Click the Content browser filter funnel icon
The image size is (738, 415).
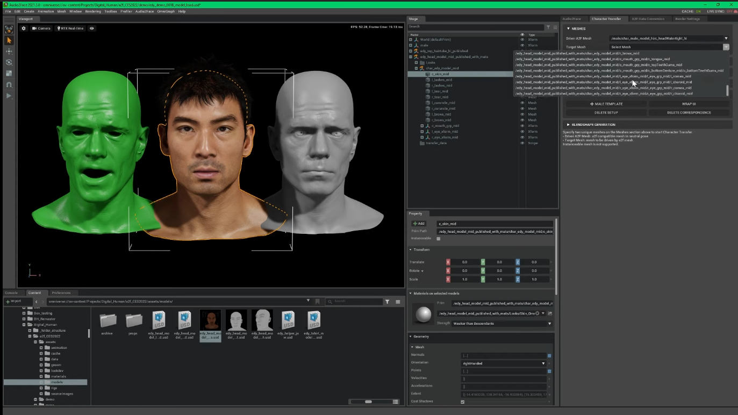click(x=387, y=302)
